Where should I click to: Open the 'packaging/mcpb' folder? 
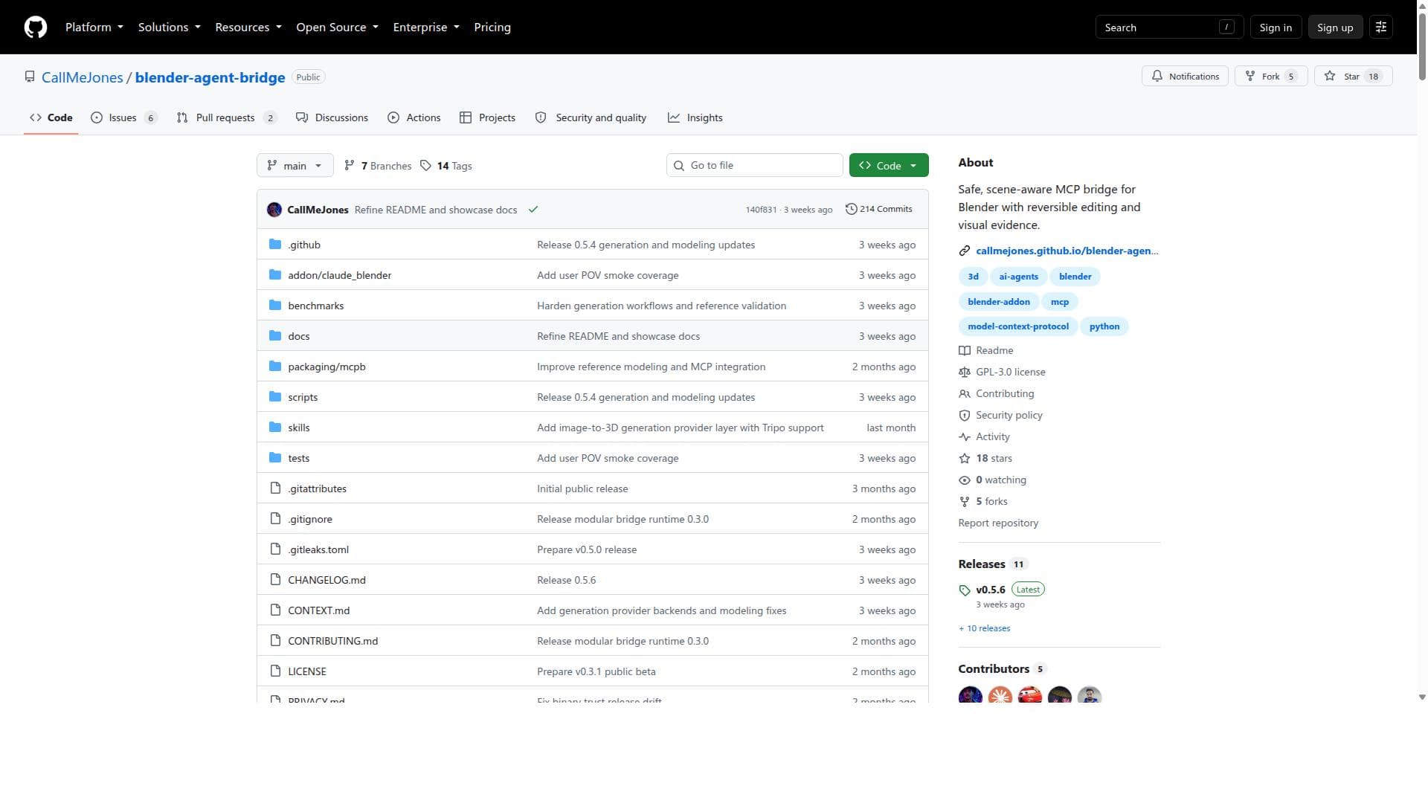pos(327,367)
